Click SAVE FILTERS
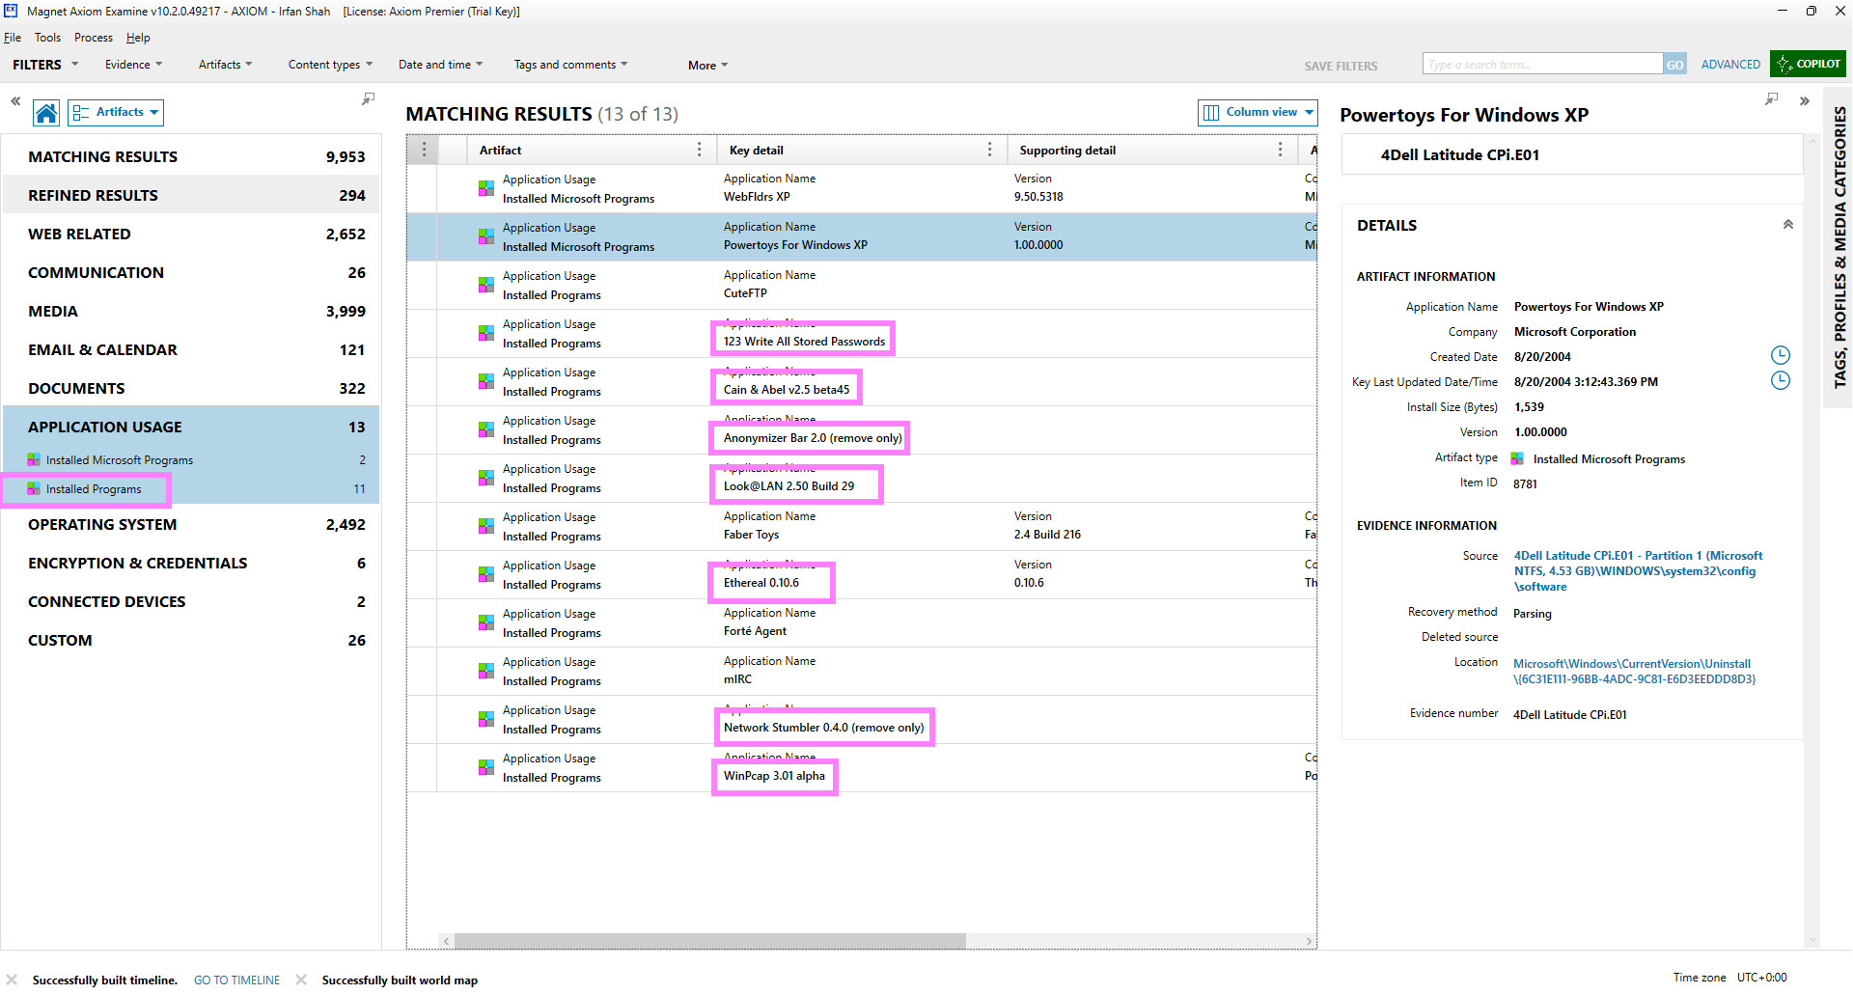 pos(1341,67)
